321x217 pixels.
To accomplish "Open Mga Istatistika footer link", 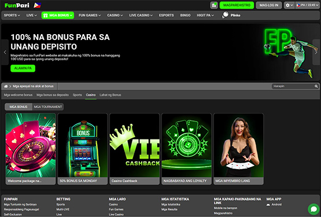I will point(171,204).
